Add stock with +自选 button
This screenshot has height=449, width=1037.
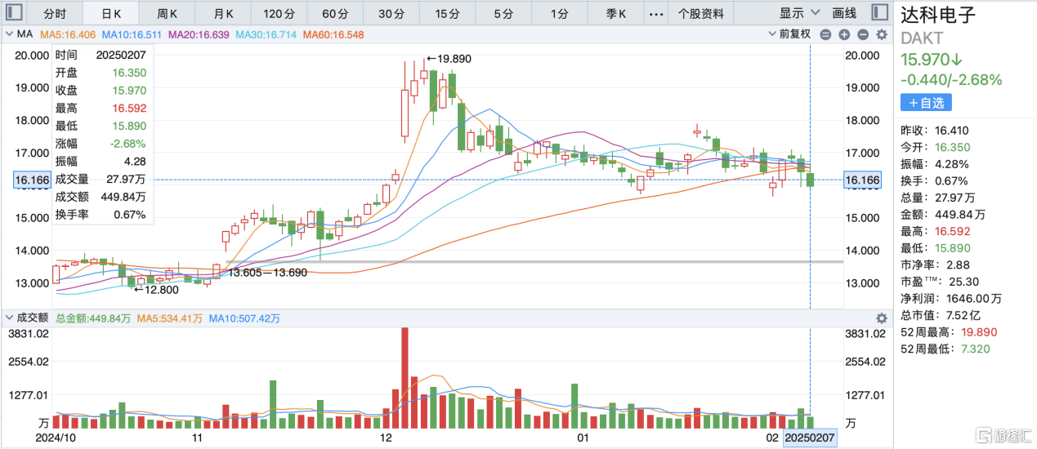click(926, 103)
